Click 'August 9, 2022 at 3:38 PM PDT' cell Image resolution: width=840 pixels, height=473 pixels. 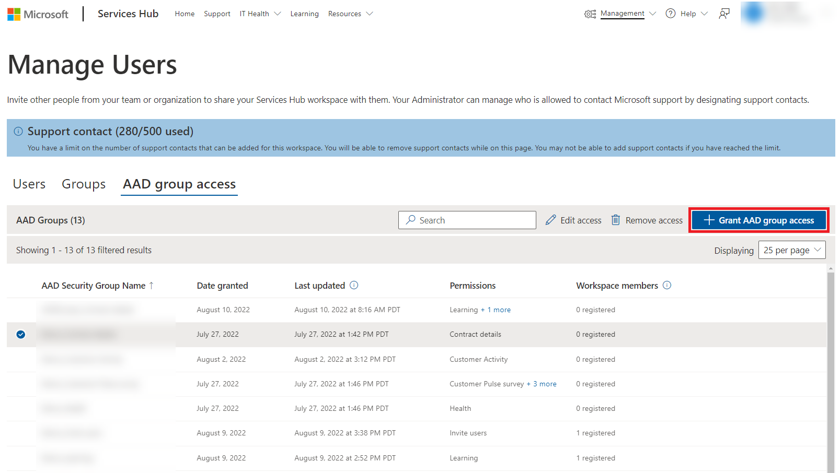(x=345, y=433)
